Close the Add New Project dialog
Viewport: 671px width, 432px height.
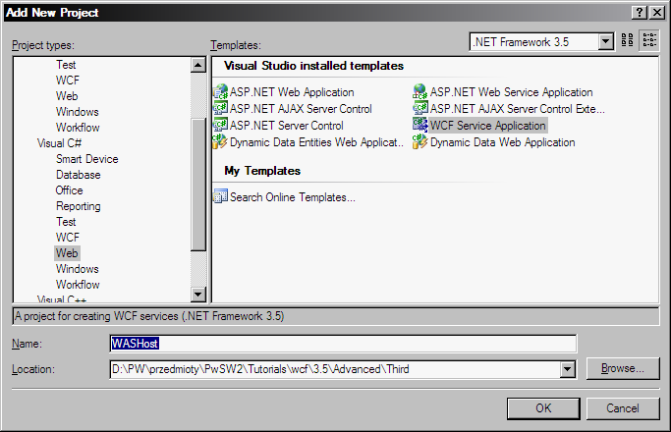[657, 13]
